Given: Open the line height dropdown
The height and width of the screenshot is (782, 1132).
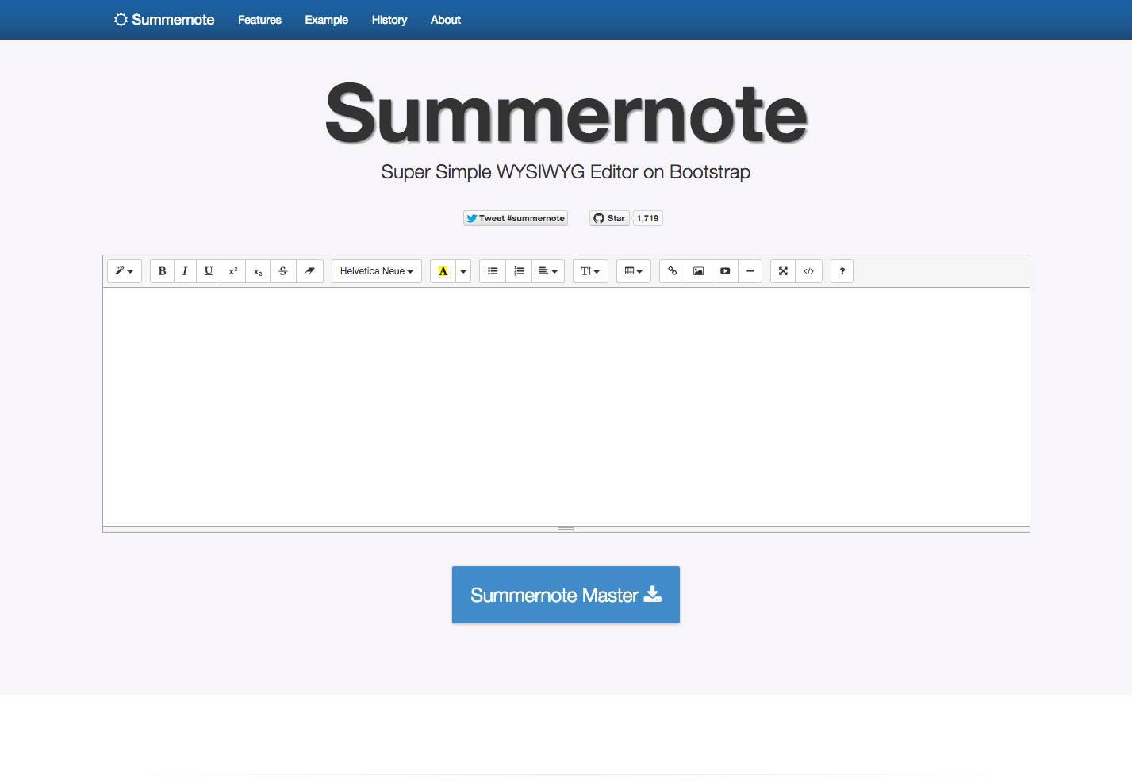Looking at the screenshot, I should [590, 271].
